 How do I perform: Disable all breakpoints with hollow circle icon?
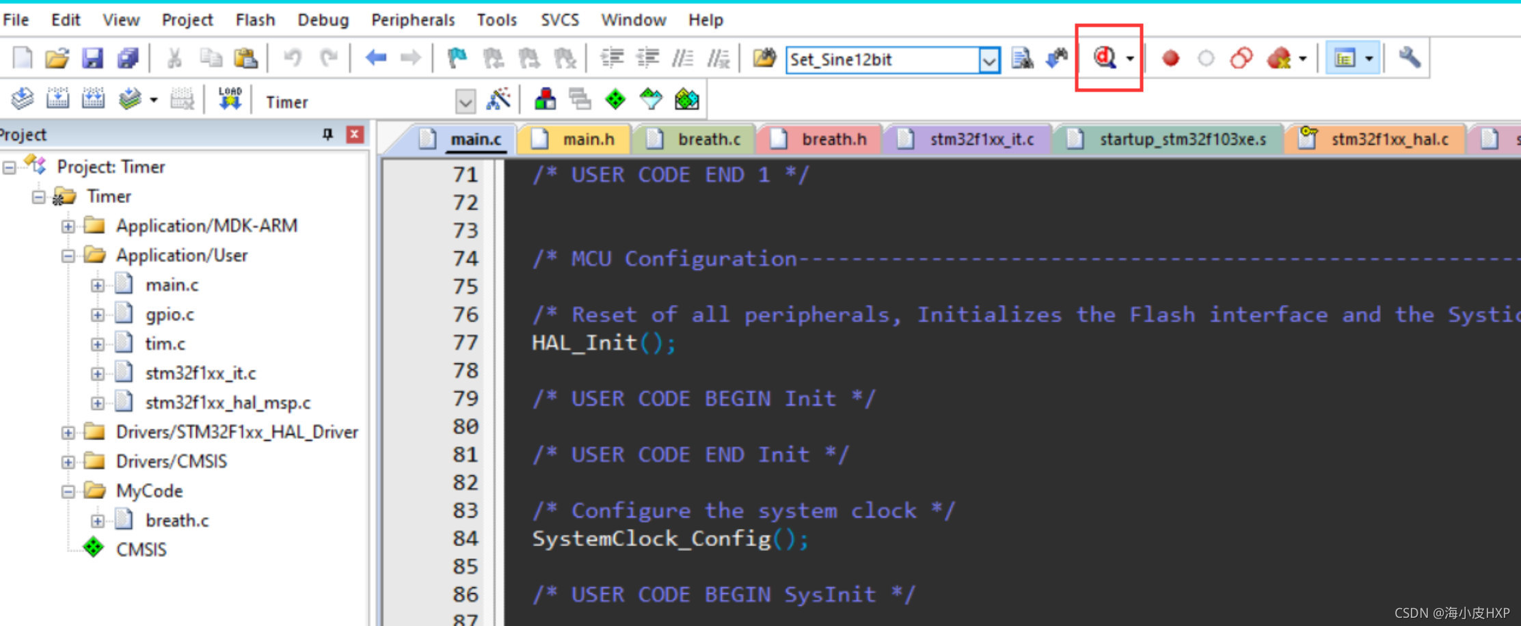pos(1207,59)
